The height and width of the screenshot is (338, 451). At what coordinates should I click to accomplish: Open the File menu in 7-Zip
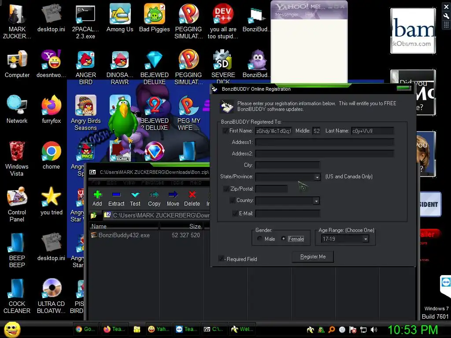click(96, 183)
